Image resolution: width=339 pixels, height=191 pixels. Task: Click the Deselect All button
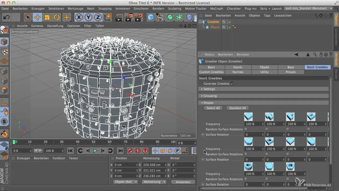[x=238, y=108]
